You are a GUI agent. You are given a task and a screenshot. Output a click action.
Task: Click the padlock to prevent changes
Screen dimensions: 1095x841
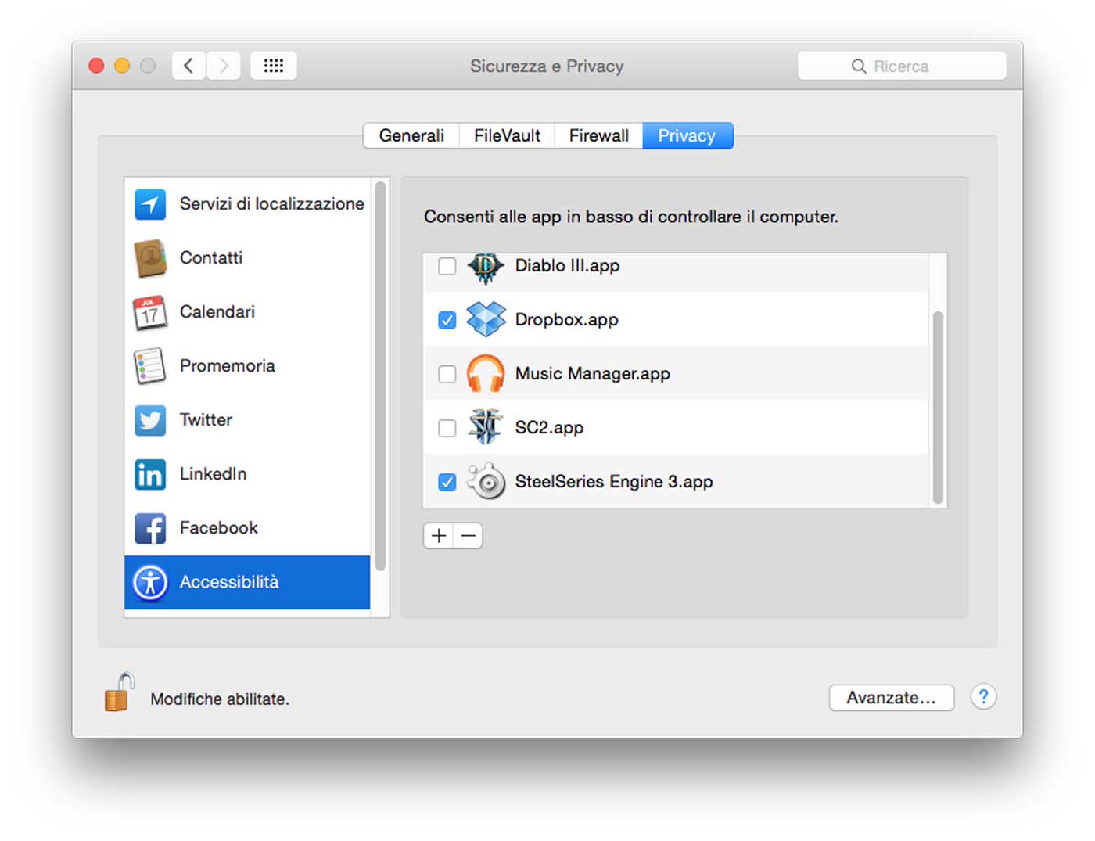[120, 692]
